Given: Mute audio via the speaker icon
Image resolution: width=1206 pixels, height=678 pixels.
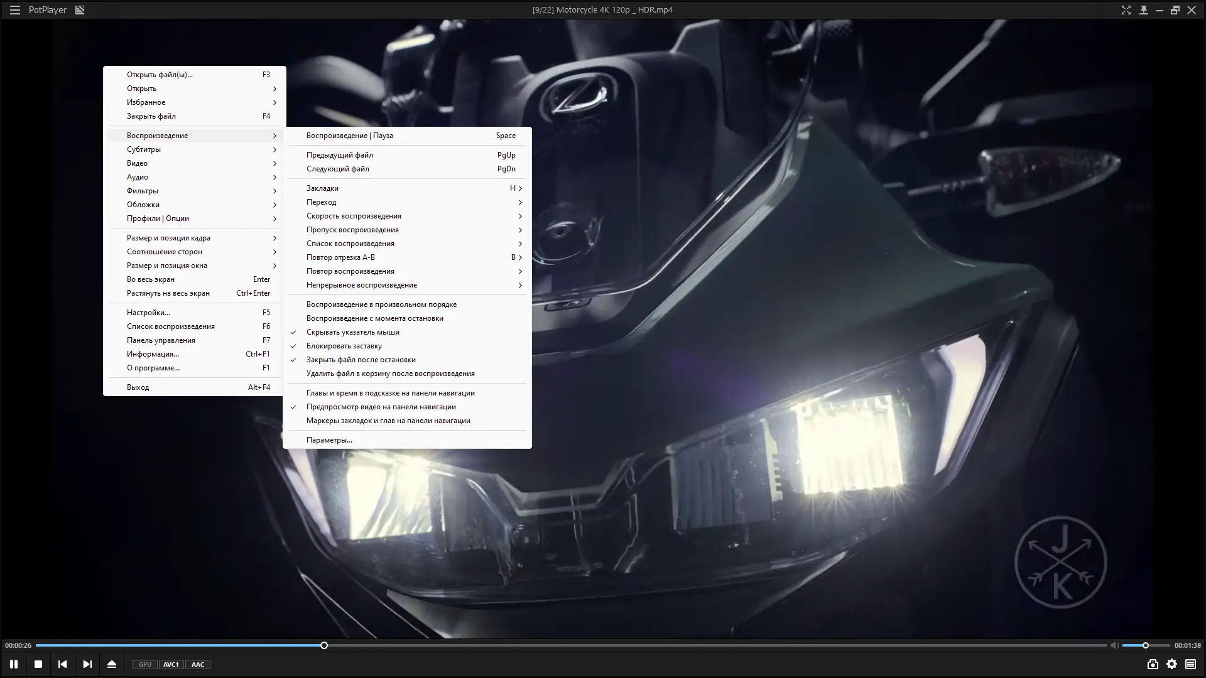Looking at the screenshot, I should [x=1113, y=645].
